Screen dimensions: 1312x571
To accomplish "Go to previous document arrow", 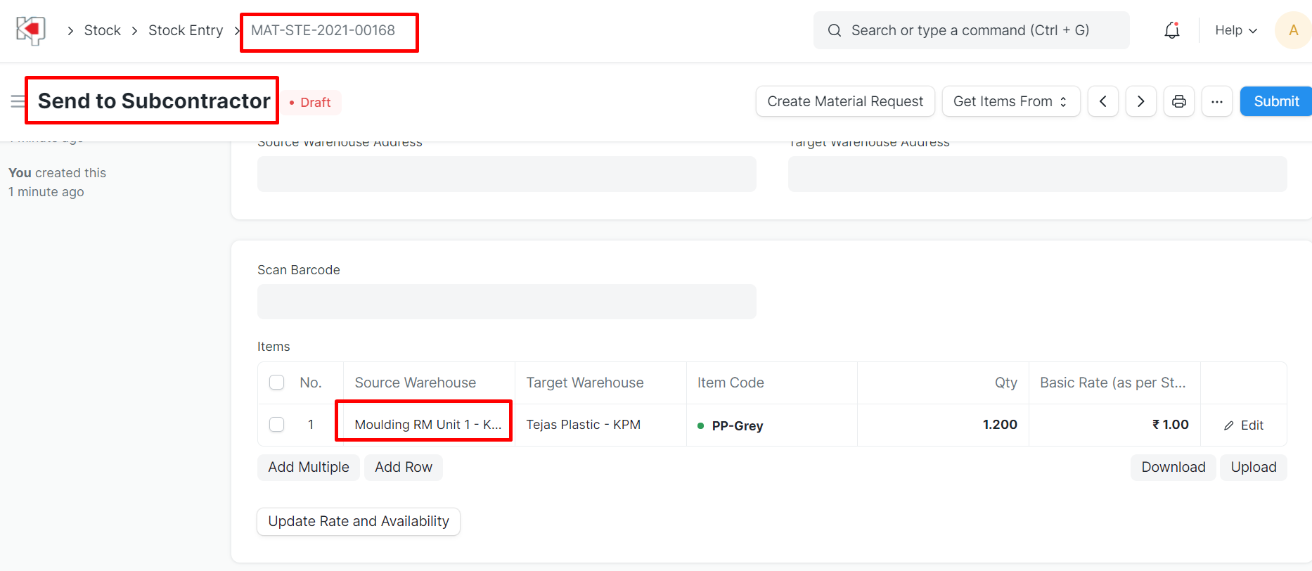I will (1102, 101).
